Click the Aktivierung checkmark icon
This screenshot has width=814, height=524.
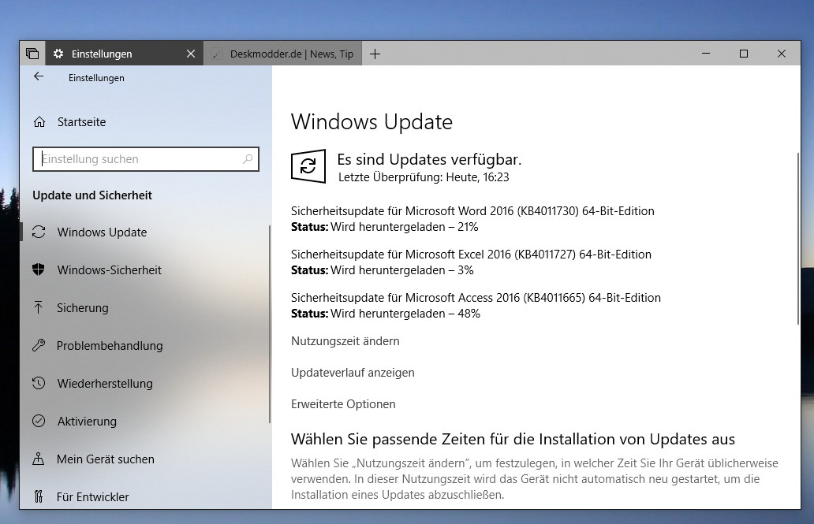pyautogui.click(x=39, y=421)
